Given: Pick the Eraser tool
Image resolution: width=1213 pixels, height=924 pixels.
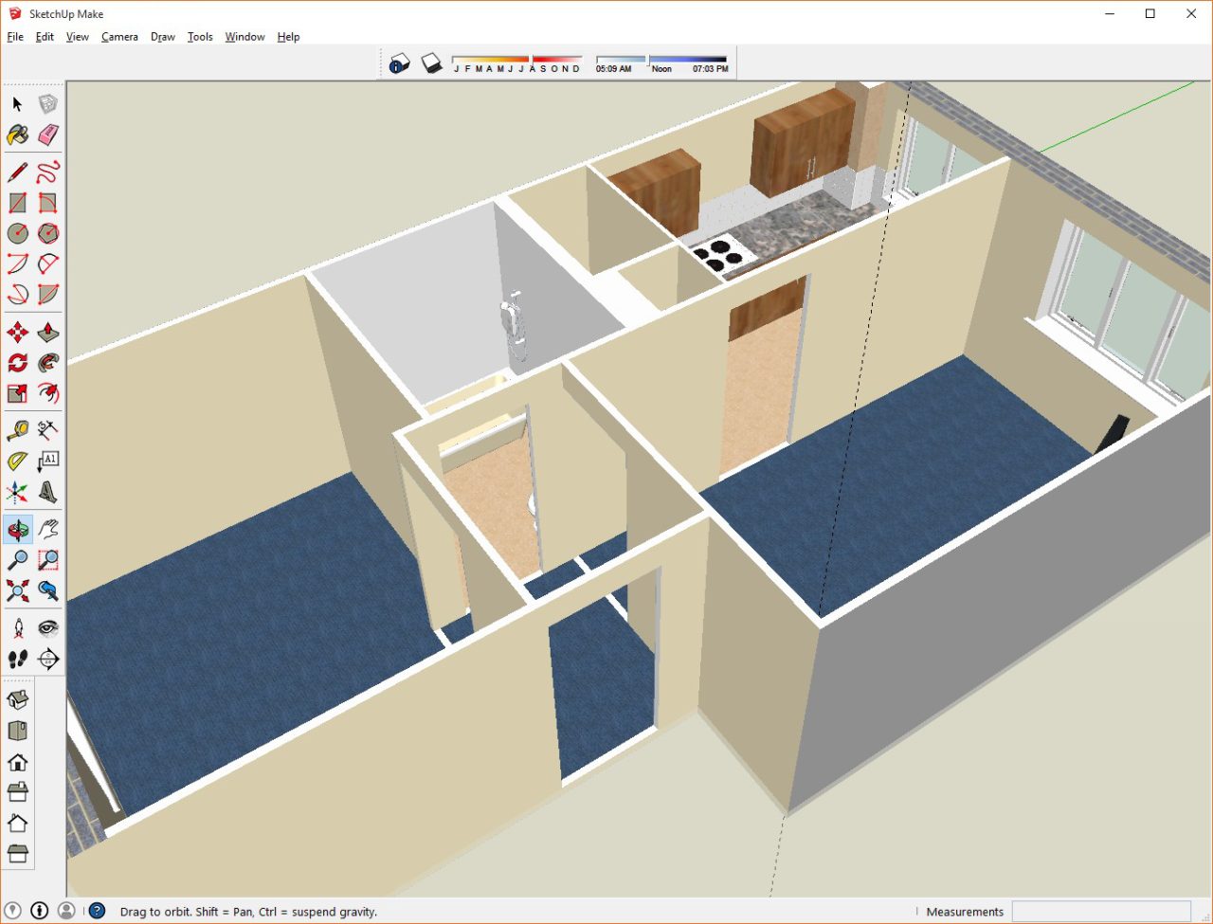Looking at the screenshot, I should (x=46, y=136).
